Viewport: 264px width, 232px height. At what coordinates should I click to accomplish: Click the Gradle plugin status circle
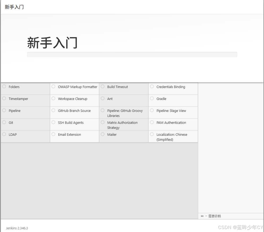152,98
